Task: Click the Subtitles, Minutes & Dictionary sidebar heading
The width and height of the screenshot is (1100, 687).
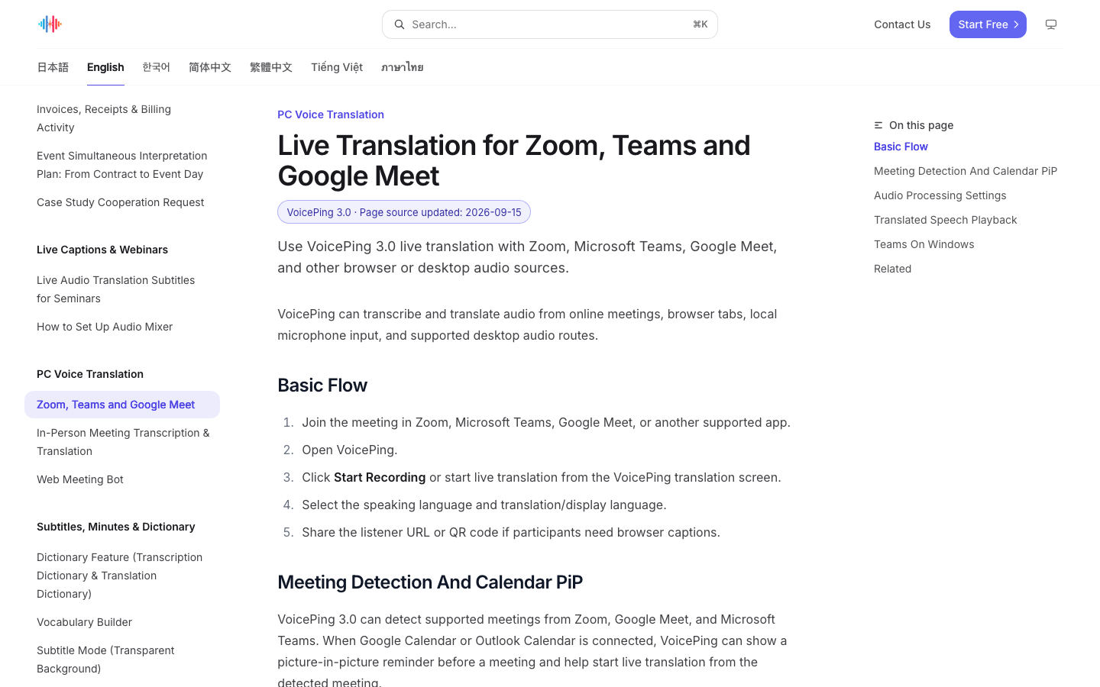Action: click(x=116, y=527)
